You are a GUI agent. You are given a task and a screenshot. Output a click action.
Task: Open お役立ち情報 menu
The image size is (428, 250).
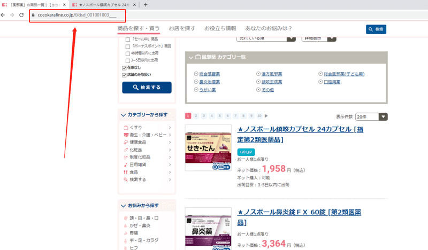click(220, 28)
